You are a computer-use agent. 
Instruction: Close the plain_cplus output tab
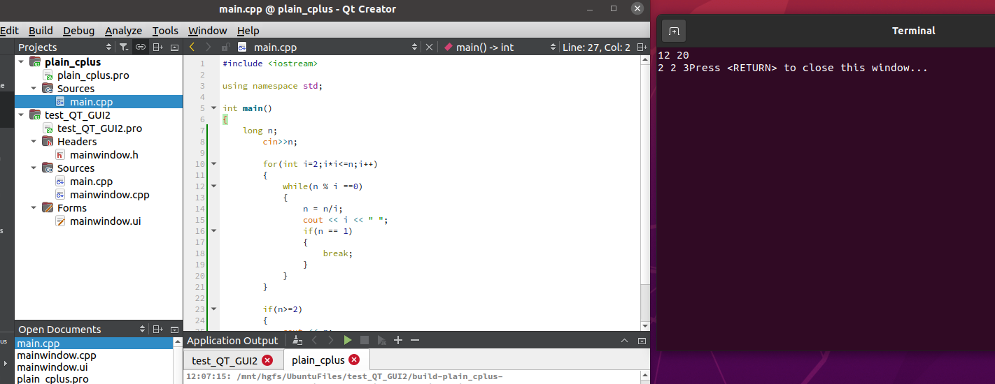[354, 360]
